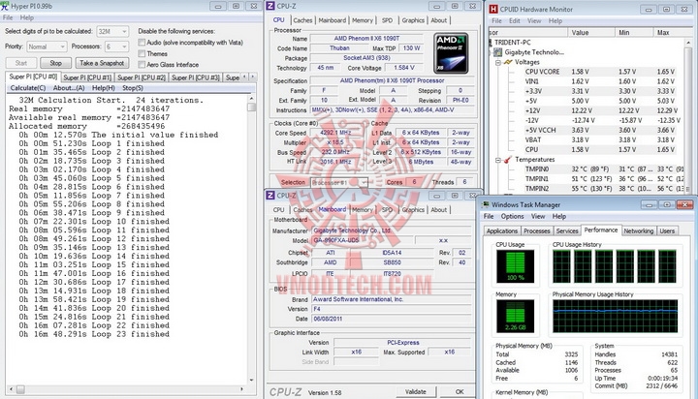Image resolution: width=698 pixels, height=399 pixels.
Task: Click the Temperatures thermometer icon in Hardware Monitor
Action: coord(508,160)
